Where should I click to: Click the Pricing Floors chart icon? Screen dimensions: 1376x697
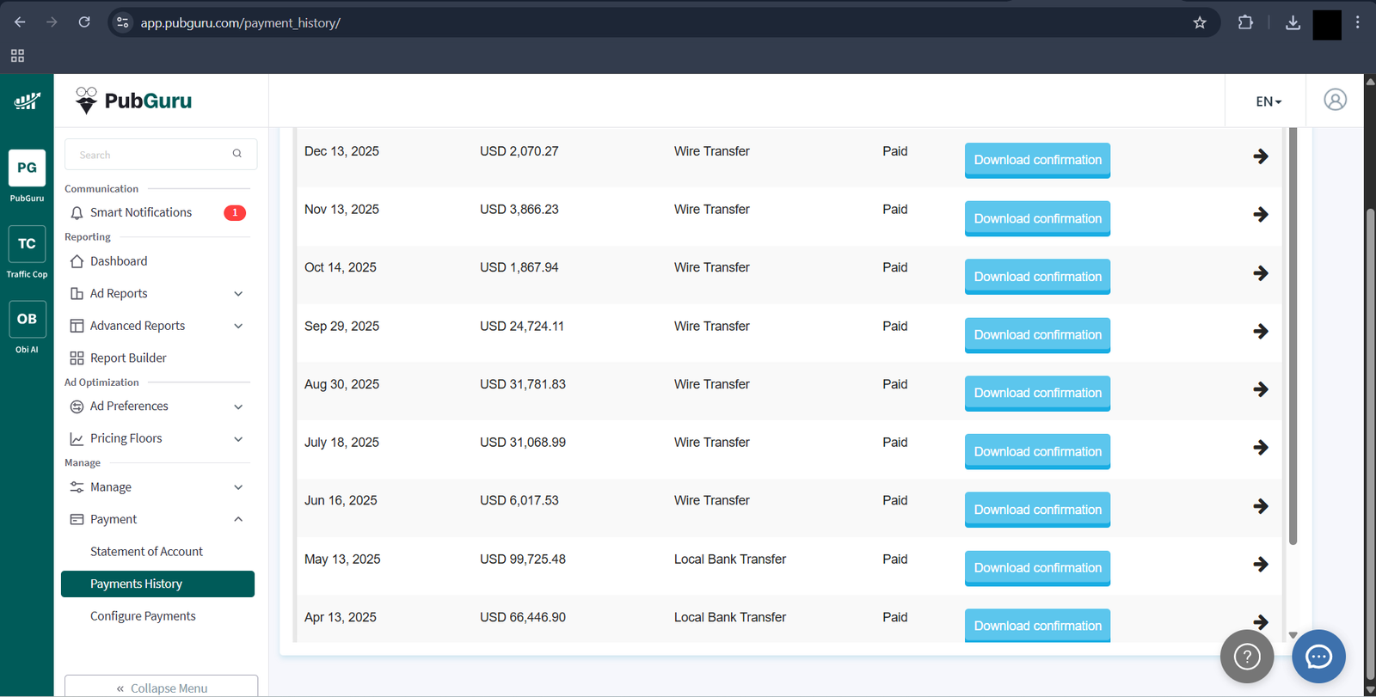[x=77, y=438]
